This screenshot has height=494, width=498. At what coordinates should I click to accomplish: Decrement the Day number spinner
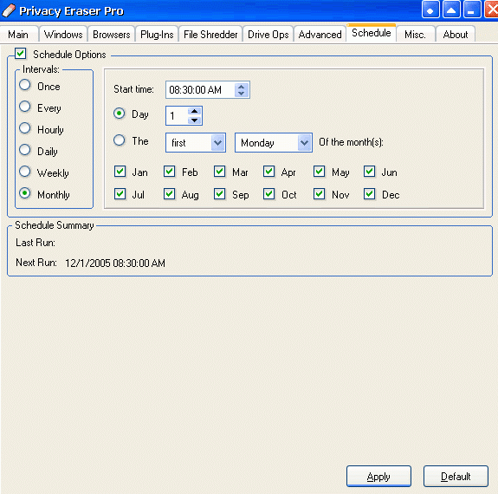(194, 120)
